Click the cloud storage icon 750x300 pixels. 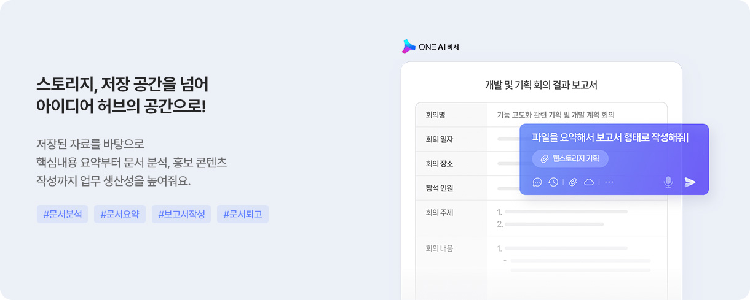(589, 182)
